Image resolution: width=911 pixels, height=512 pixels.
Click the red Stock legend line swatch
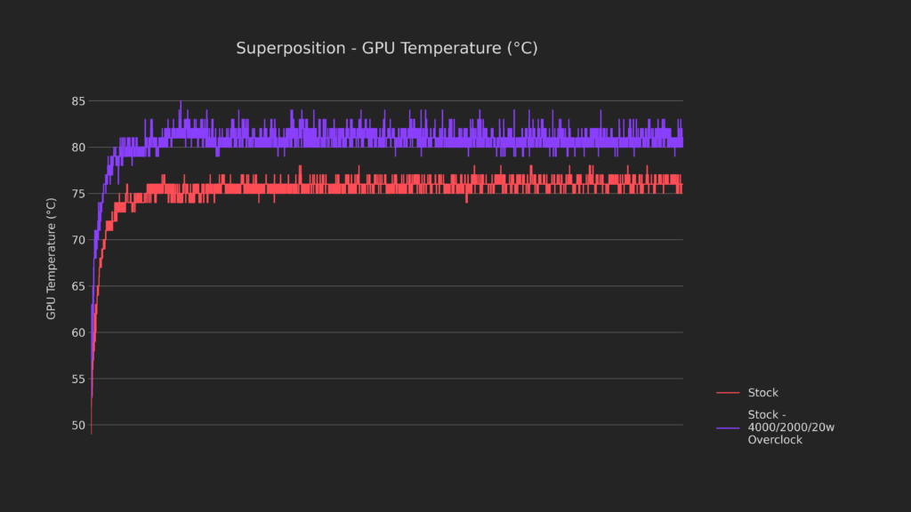728,393
